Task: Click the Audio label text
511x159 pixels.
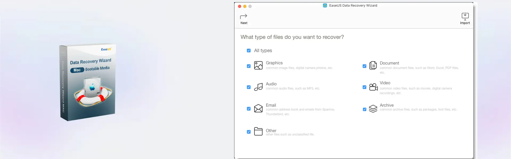Action: [x=271, y=84]
